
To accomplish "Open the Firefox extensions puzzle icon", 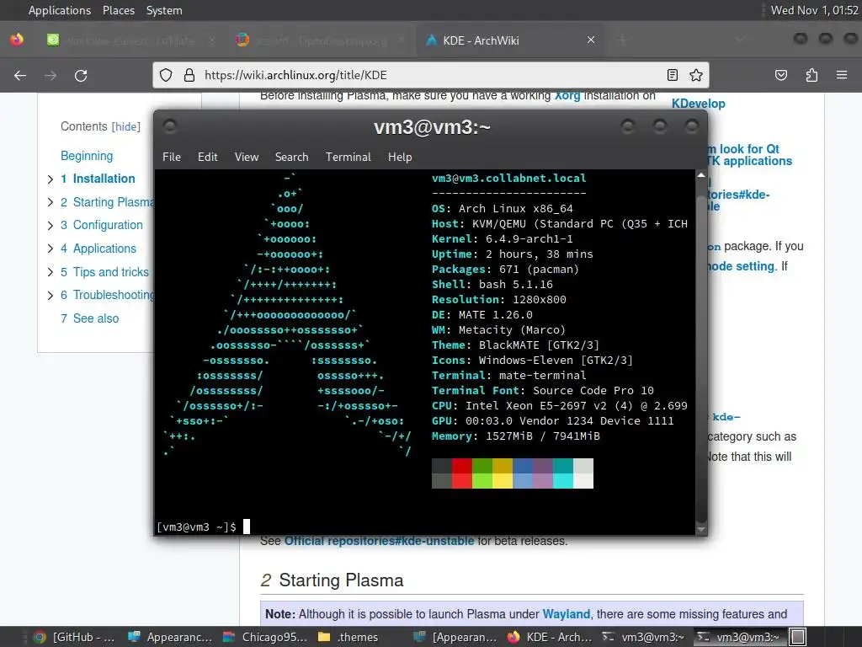I will point(811,75).
